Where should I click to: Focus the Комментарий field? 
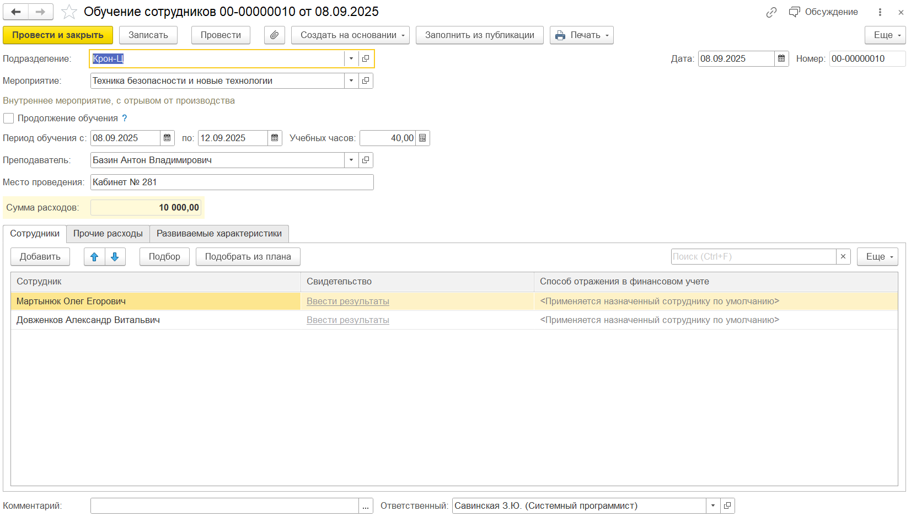224,506
